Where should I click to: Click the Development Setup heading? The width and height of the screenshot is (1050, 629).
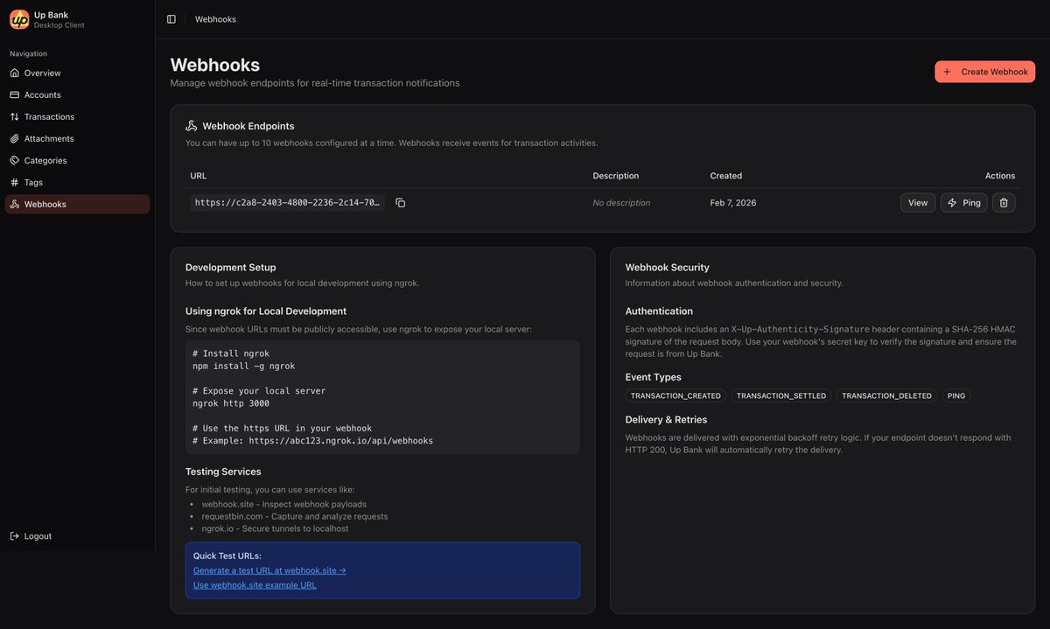[231, 268]
